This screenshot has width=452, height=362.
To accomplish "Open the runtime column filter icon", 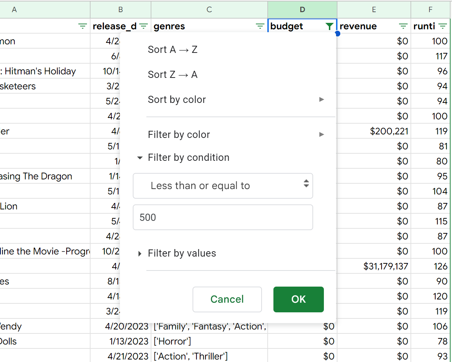I will coord(443,26).
